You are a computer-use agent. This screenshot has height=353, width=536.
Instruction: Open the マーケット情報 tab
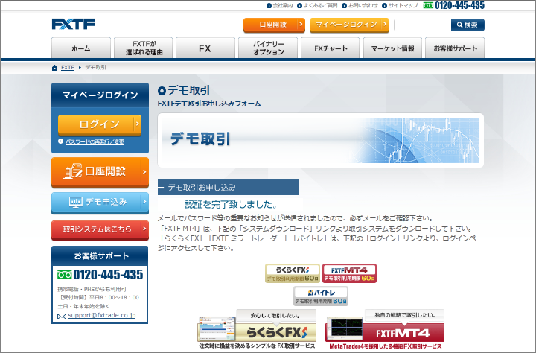pos(392,48)
